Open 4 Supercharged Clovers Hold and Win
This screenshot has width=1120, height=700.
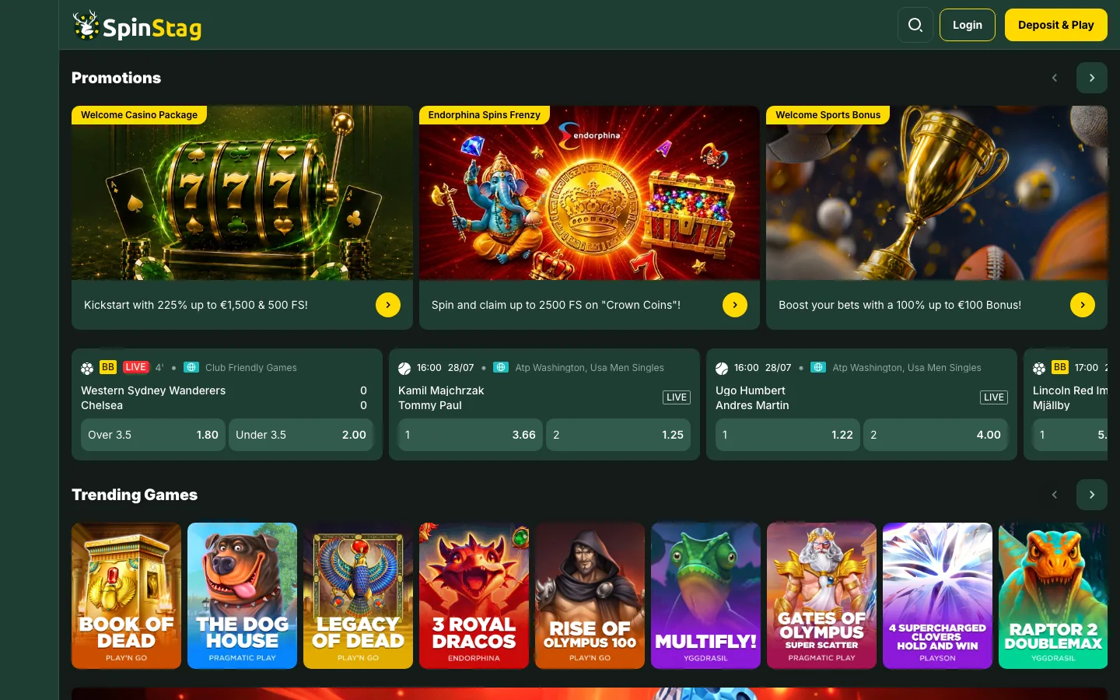tap(937, 596)
